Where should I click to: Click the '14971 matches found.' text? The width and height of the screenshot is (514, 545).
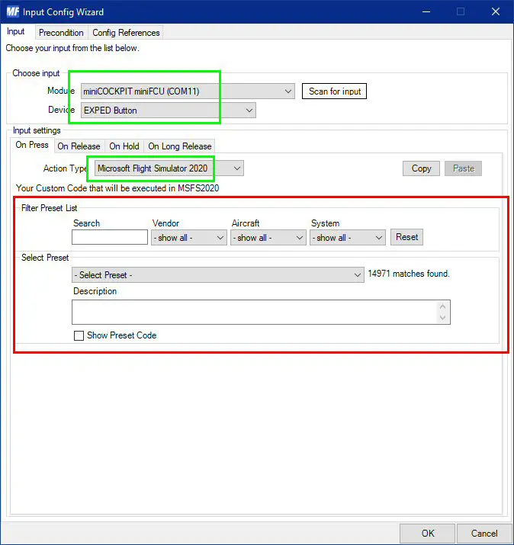point(409,274)
